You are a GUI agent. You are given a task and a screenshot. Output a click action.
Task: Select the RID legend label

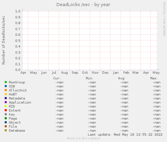pos(12,106)
